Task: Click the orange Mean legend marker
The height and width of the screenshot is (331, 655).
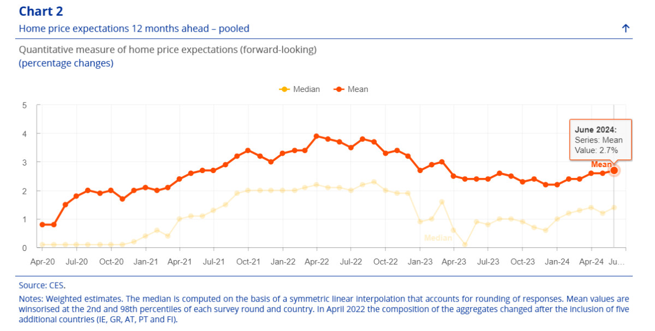Action: (339, 89)
